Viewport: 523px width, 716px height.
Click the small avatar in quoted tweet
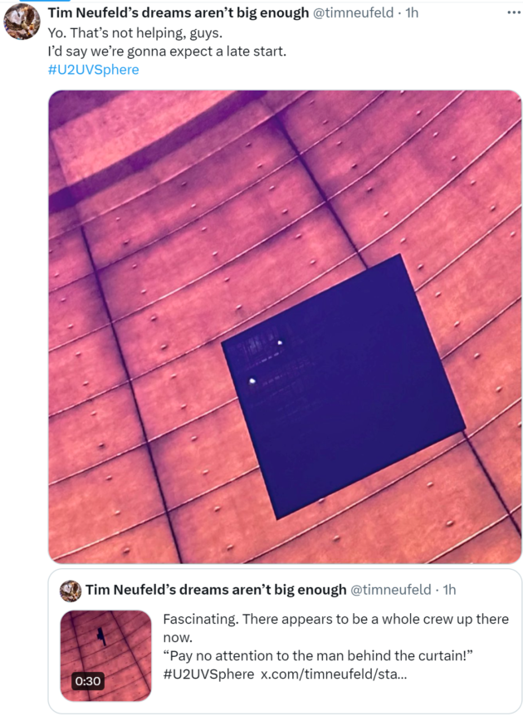coord(71,591)
